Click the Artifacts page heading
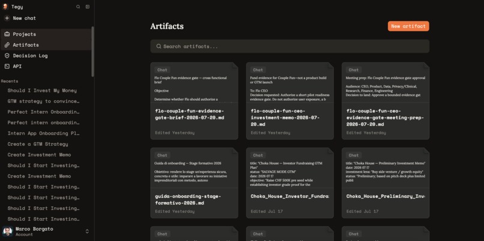Image resolution: width=484 pixels, height=241 pixels. (x=167, y=26)
